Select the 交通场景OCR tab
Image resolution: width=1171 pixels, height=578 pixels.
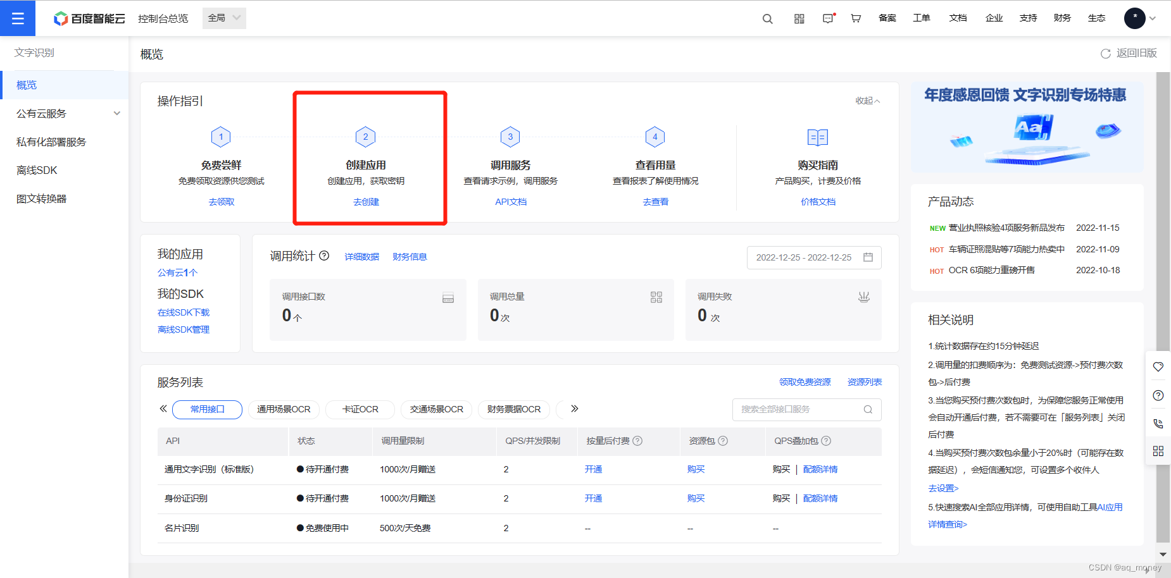[437, 410]
